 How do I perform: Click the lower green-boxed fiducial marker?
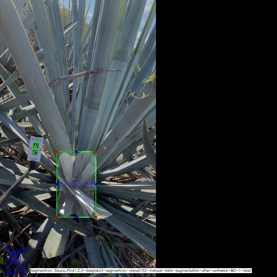pyautogui.click(x=35, y=152)
